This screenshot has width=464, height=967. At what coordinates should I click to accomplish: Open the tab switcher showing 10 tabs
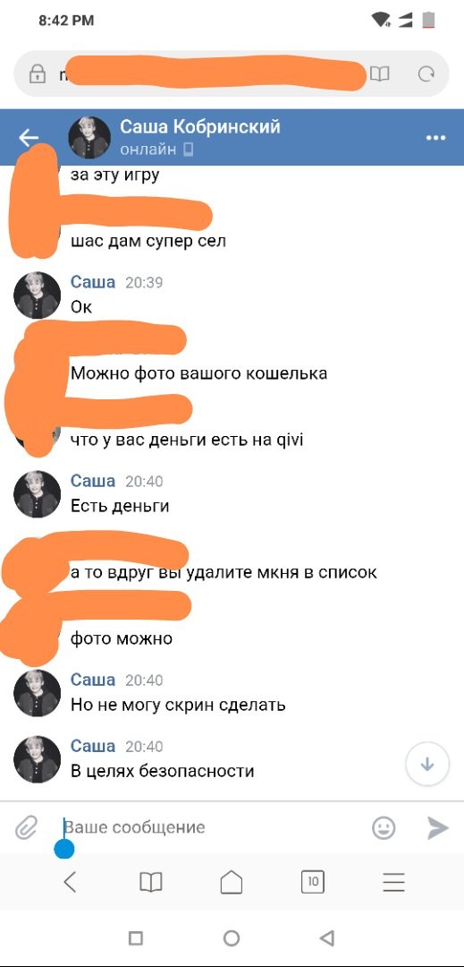pyautogui.click(x=313, y=883)
